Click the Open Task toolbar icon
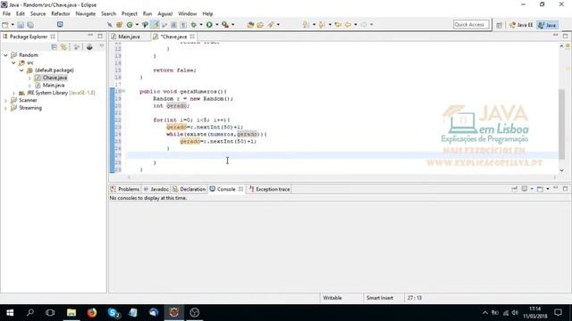The image size is (572, 321). [260, 25]
